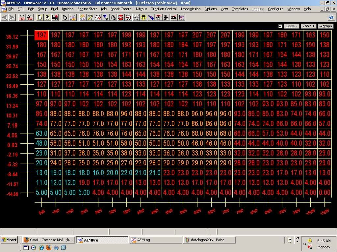This screenshot has height=252, width=337.
Task: Click the data log chart toolbar icon
Action: click(x=182, y=17)
